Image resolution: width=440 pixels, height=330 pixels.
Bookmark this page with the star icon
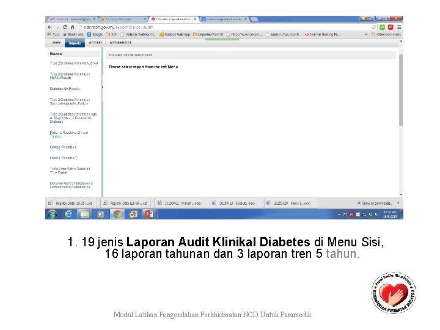(374, 28)
